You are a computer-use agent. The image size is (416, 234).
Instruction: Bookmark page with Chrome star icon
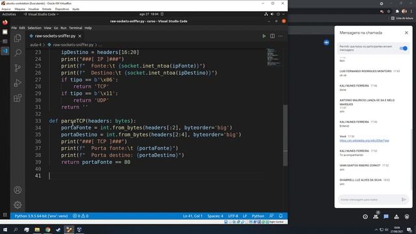click(x=389, y=12)
